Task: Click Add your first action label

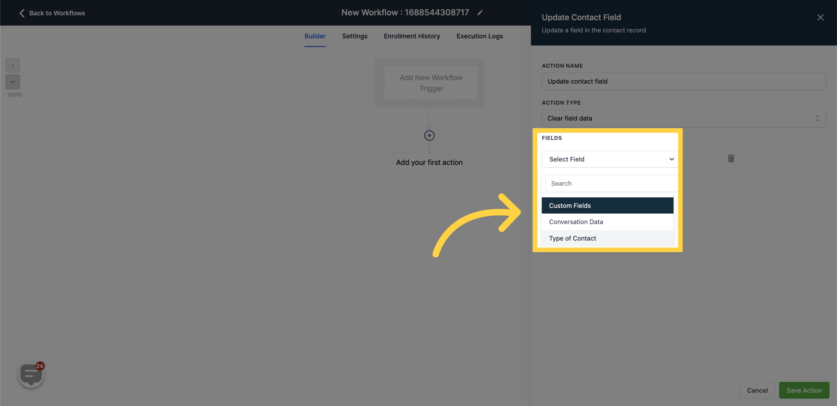Action: [429, 162]
